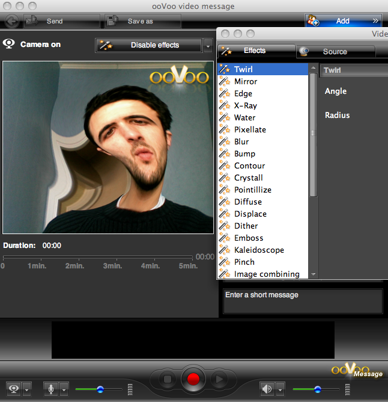Expand the speaker options dropdown arrow
Viewport: 388px width, 402px height.
(280, 390)
